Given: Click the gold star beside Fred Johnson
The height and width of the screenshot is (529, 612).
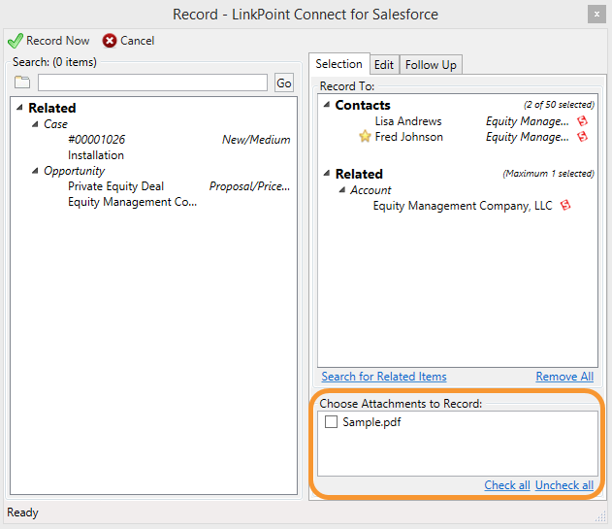Looking at the screenshot, I should click(x=365, y=137).
